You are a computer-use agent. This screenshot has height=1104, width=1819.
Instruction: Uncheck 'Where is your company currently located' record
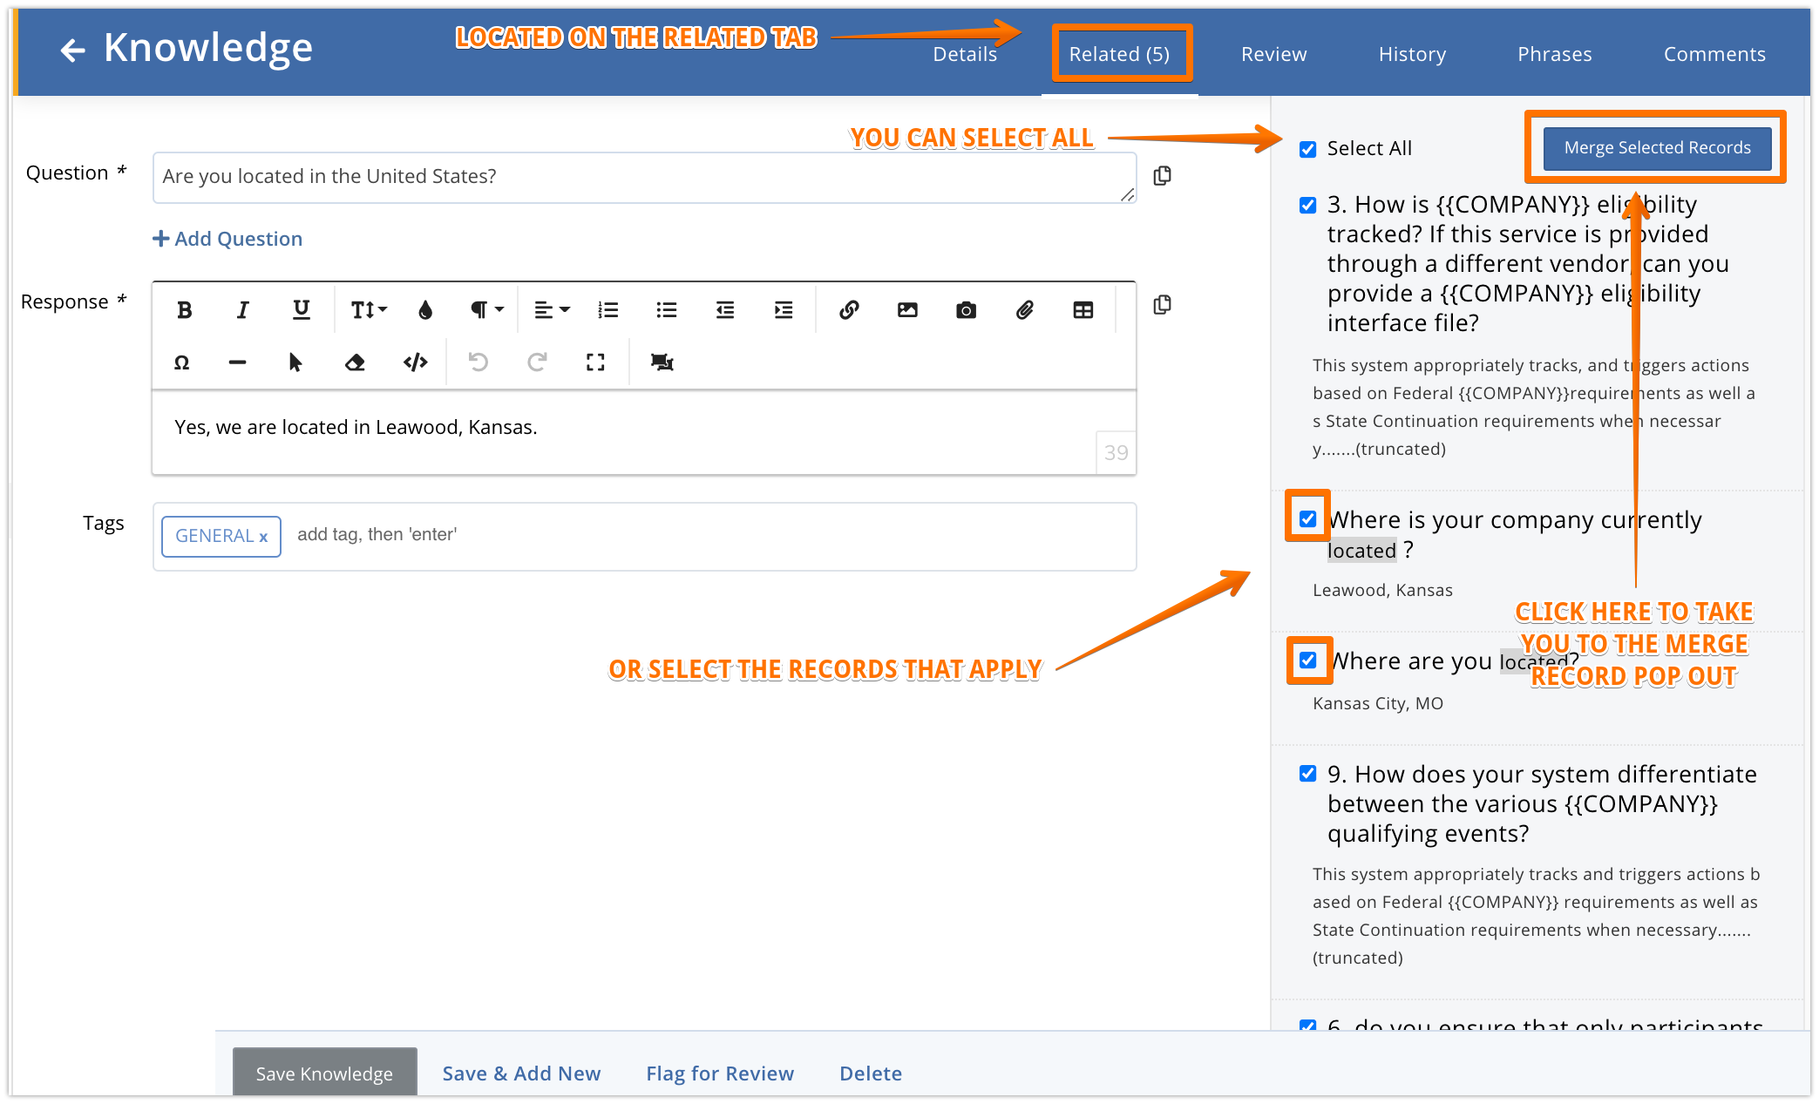pos(1307,518)
